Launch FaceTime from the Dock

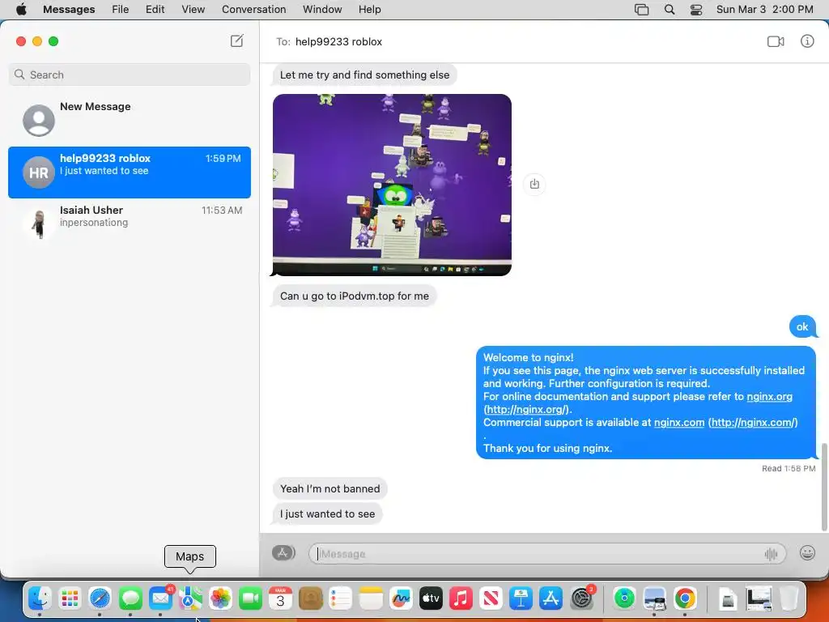coord(251,599)
